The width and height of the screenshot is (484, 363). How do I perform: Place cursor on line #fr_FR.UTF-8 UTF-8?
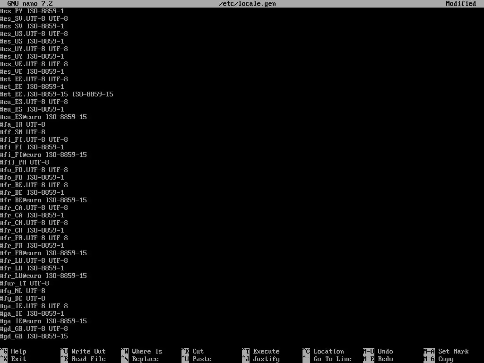click(x=34, y=238)
